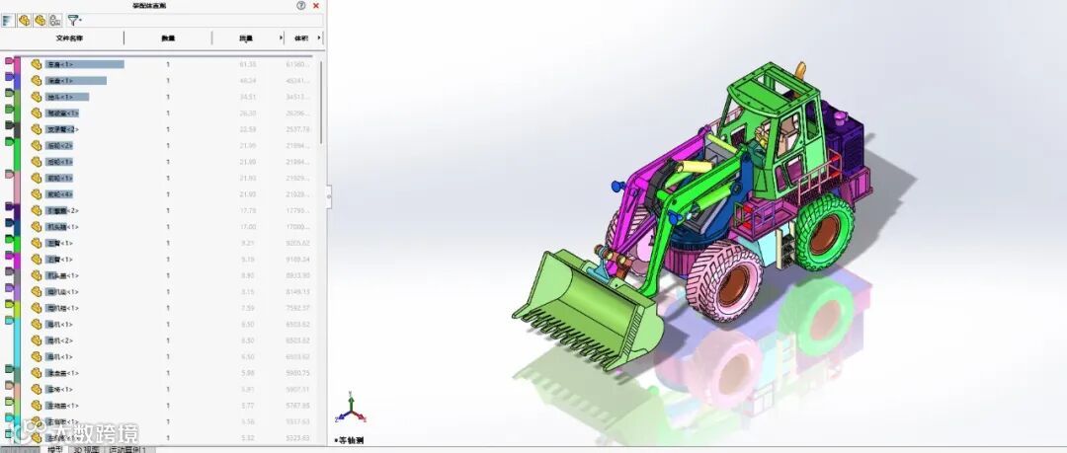Select the green rear wheel in the model
The height and width of the screenshot is (453, 1067).
824,231
